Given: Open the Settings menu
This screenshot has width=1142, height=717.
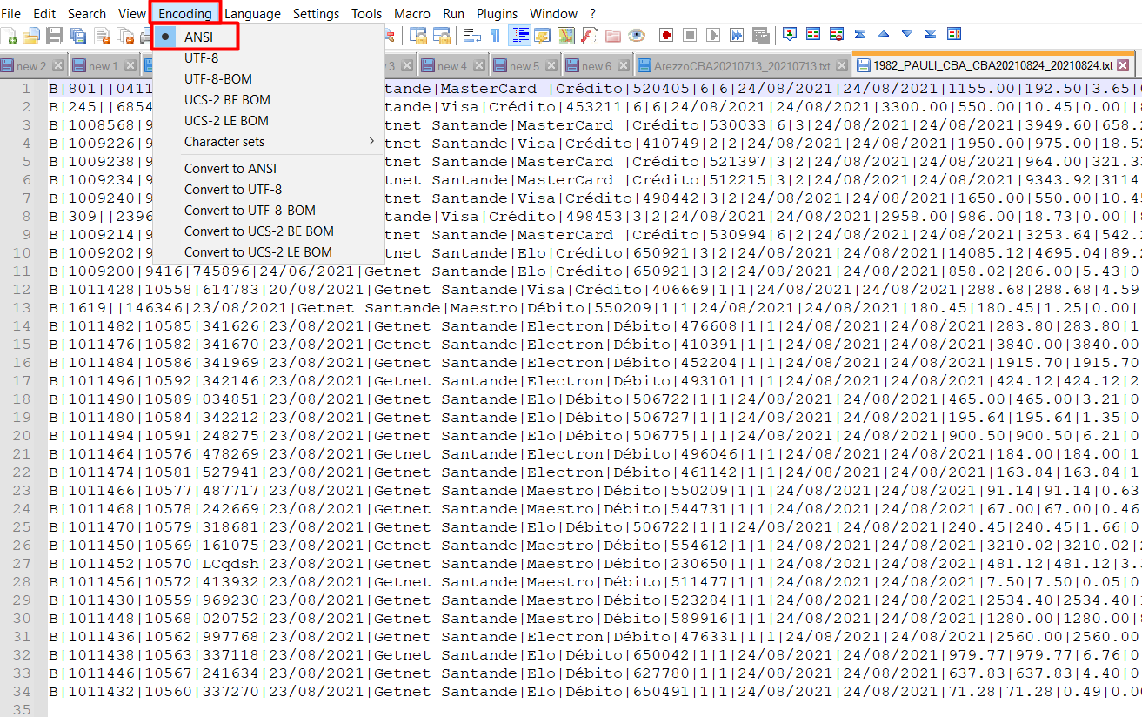Looking at the screenshot, I should click(317, 13).
